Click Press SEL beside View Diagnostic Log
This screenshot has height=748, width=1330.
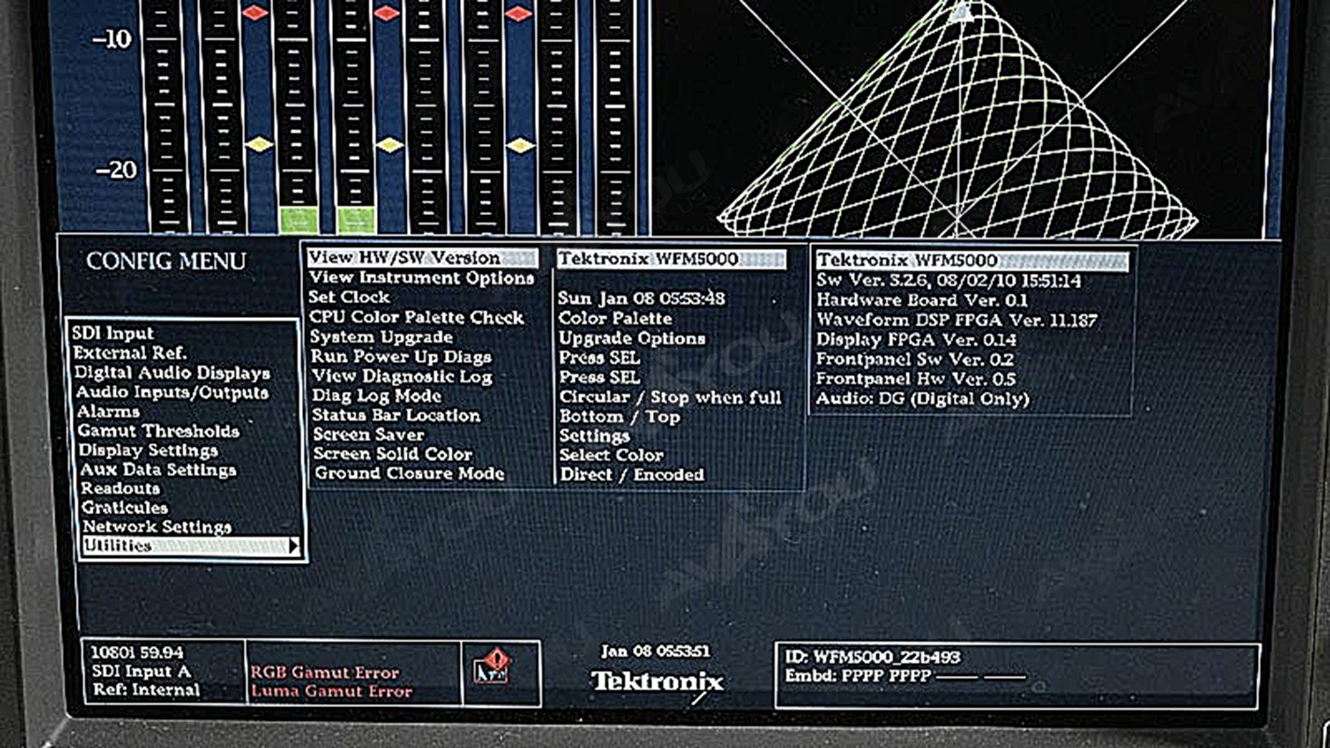pyautogui.click(x=600, y=378)
